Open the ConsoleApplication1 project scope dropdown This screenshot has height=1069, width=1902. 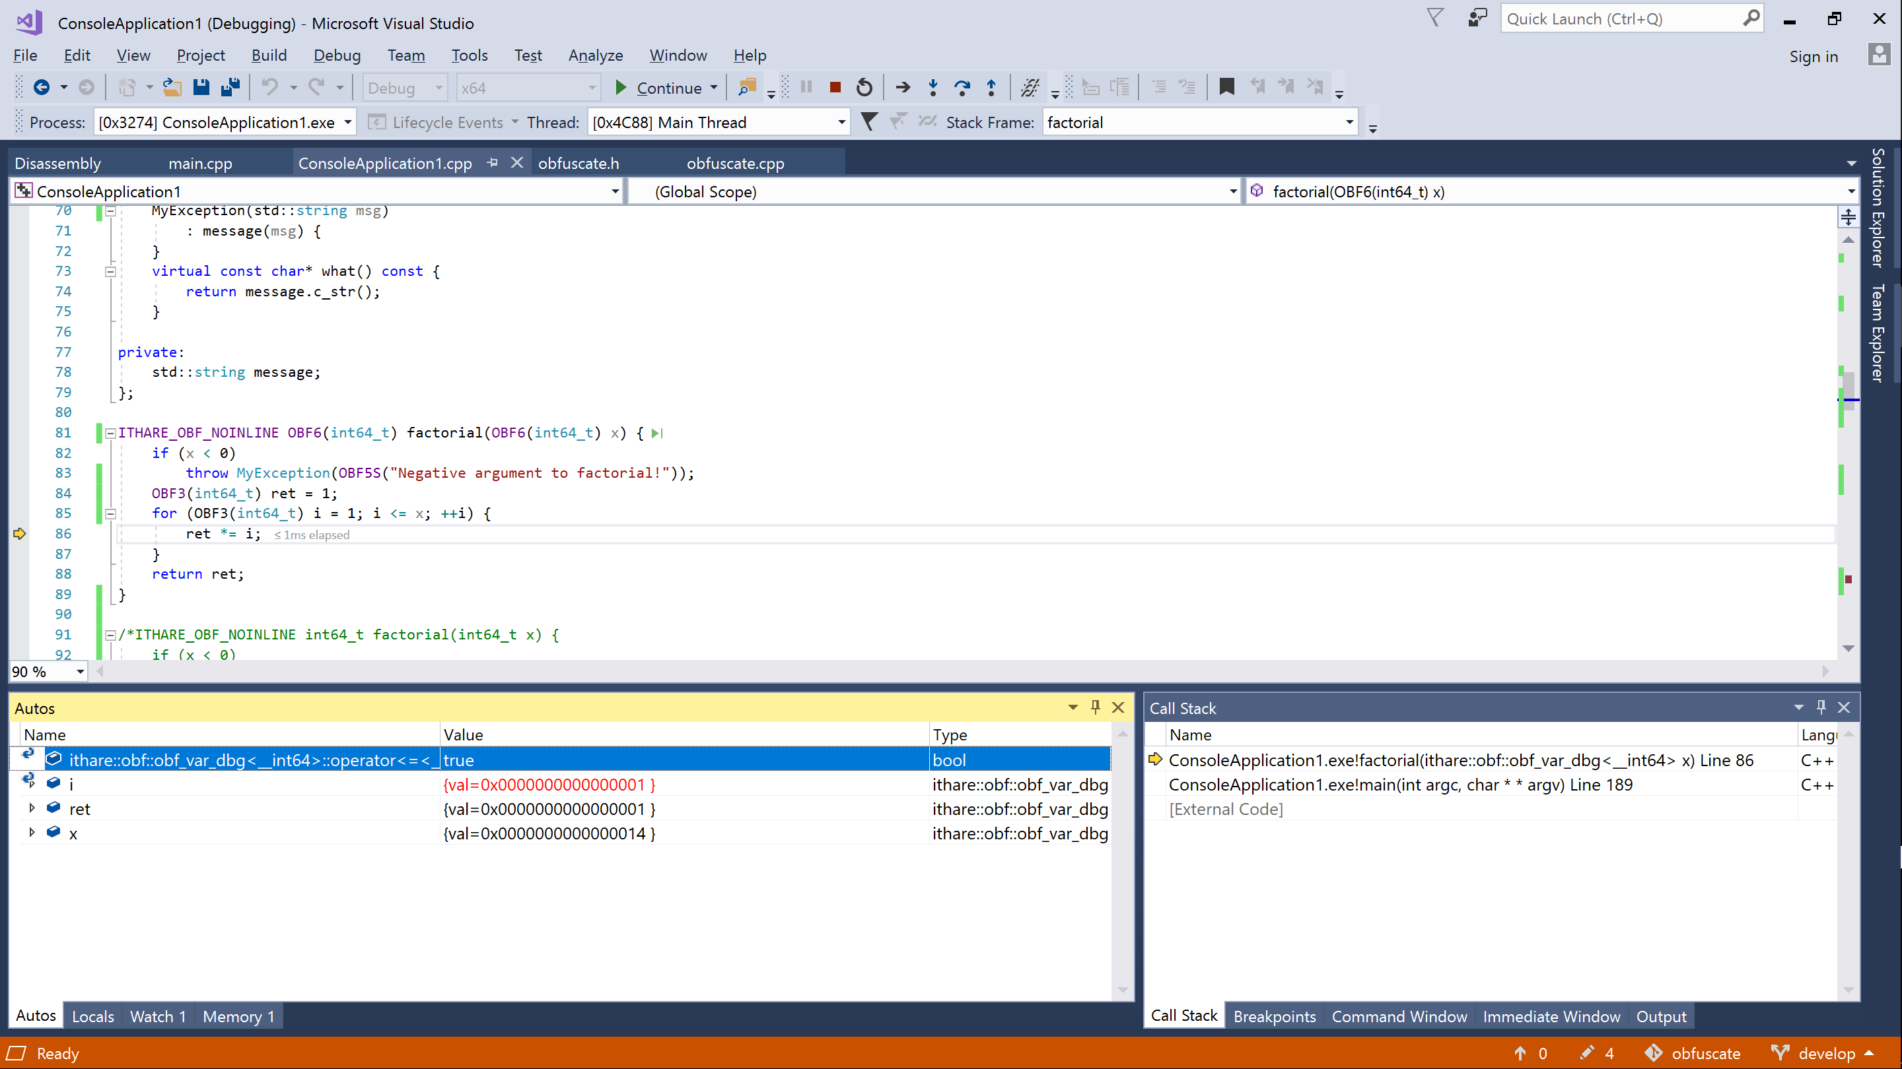click(614, 192)
